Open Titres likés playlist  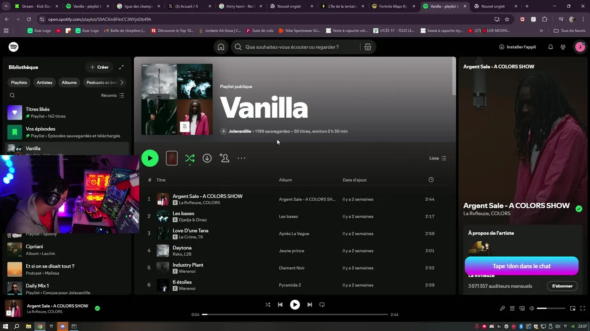click(66, 113)
